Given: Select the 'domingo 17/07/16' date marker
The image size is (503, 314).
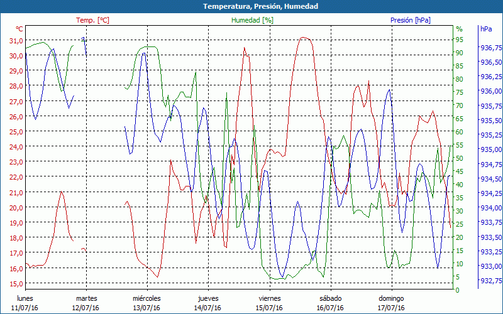Looking at the screenshot, I should pos(391,303).
